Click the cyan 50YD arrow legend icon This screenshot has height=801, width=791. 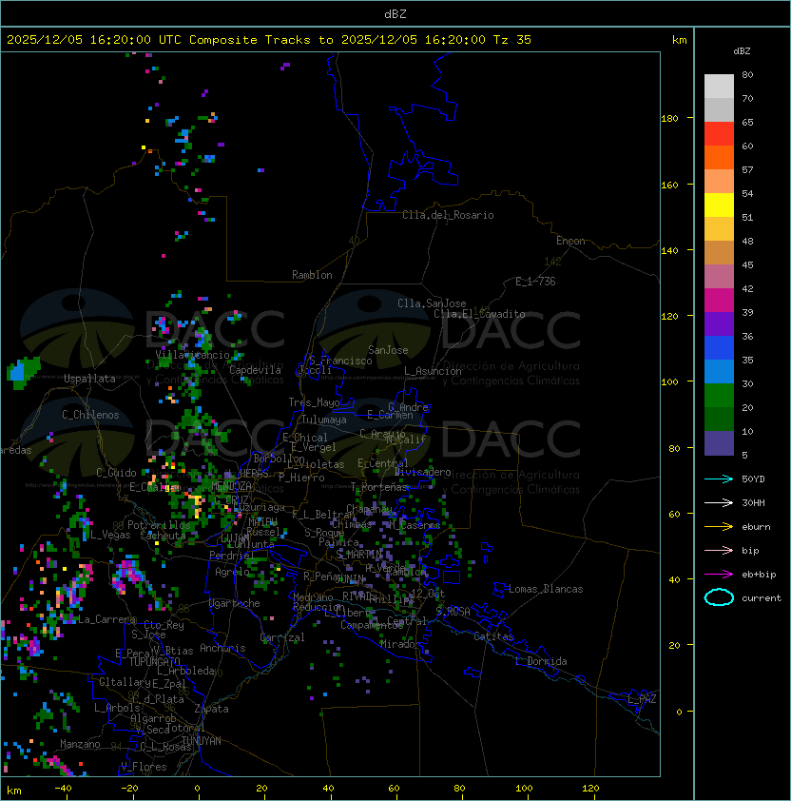click(719, 479)
